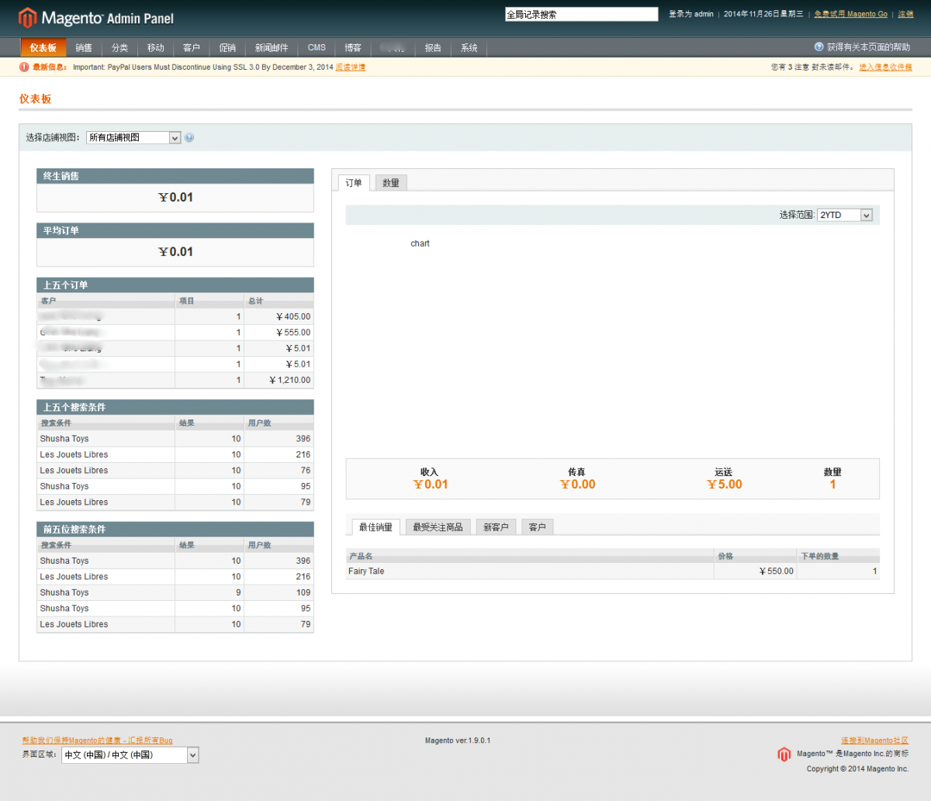
Task: Switch to the 最受关注商品 tab
Action: [x=438, y=527]
